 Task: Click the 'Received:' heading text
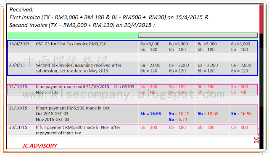point(21,10)
